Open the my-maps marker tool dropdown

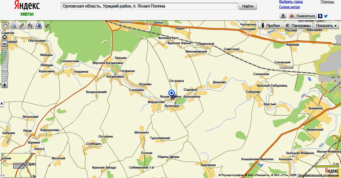39,25
